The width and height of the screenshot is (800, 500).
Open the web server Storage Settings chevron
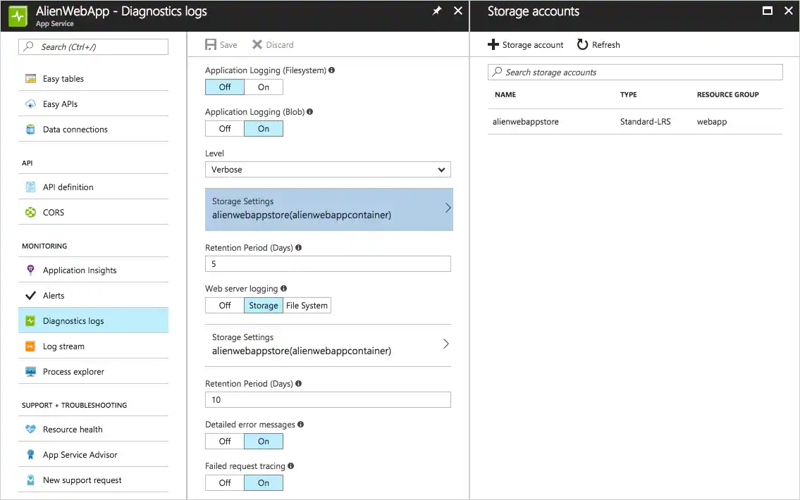pyautogui.click(x=446, y=344)
